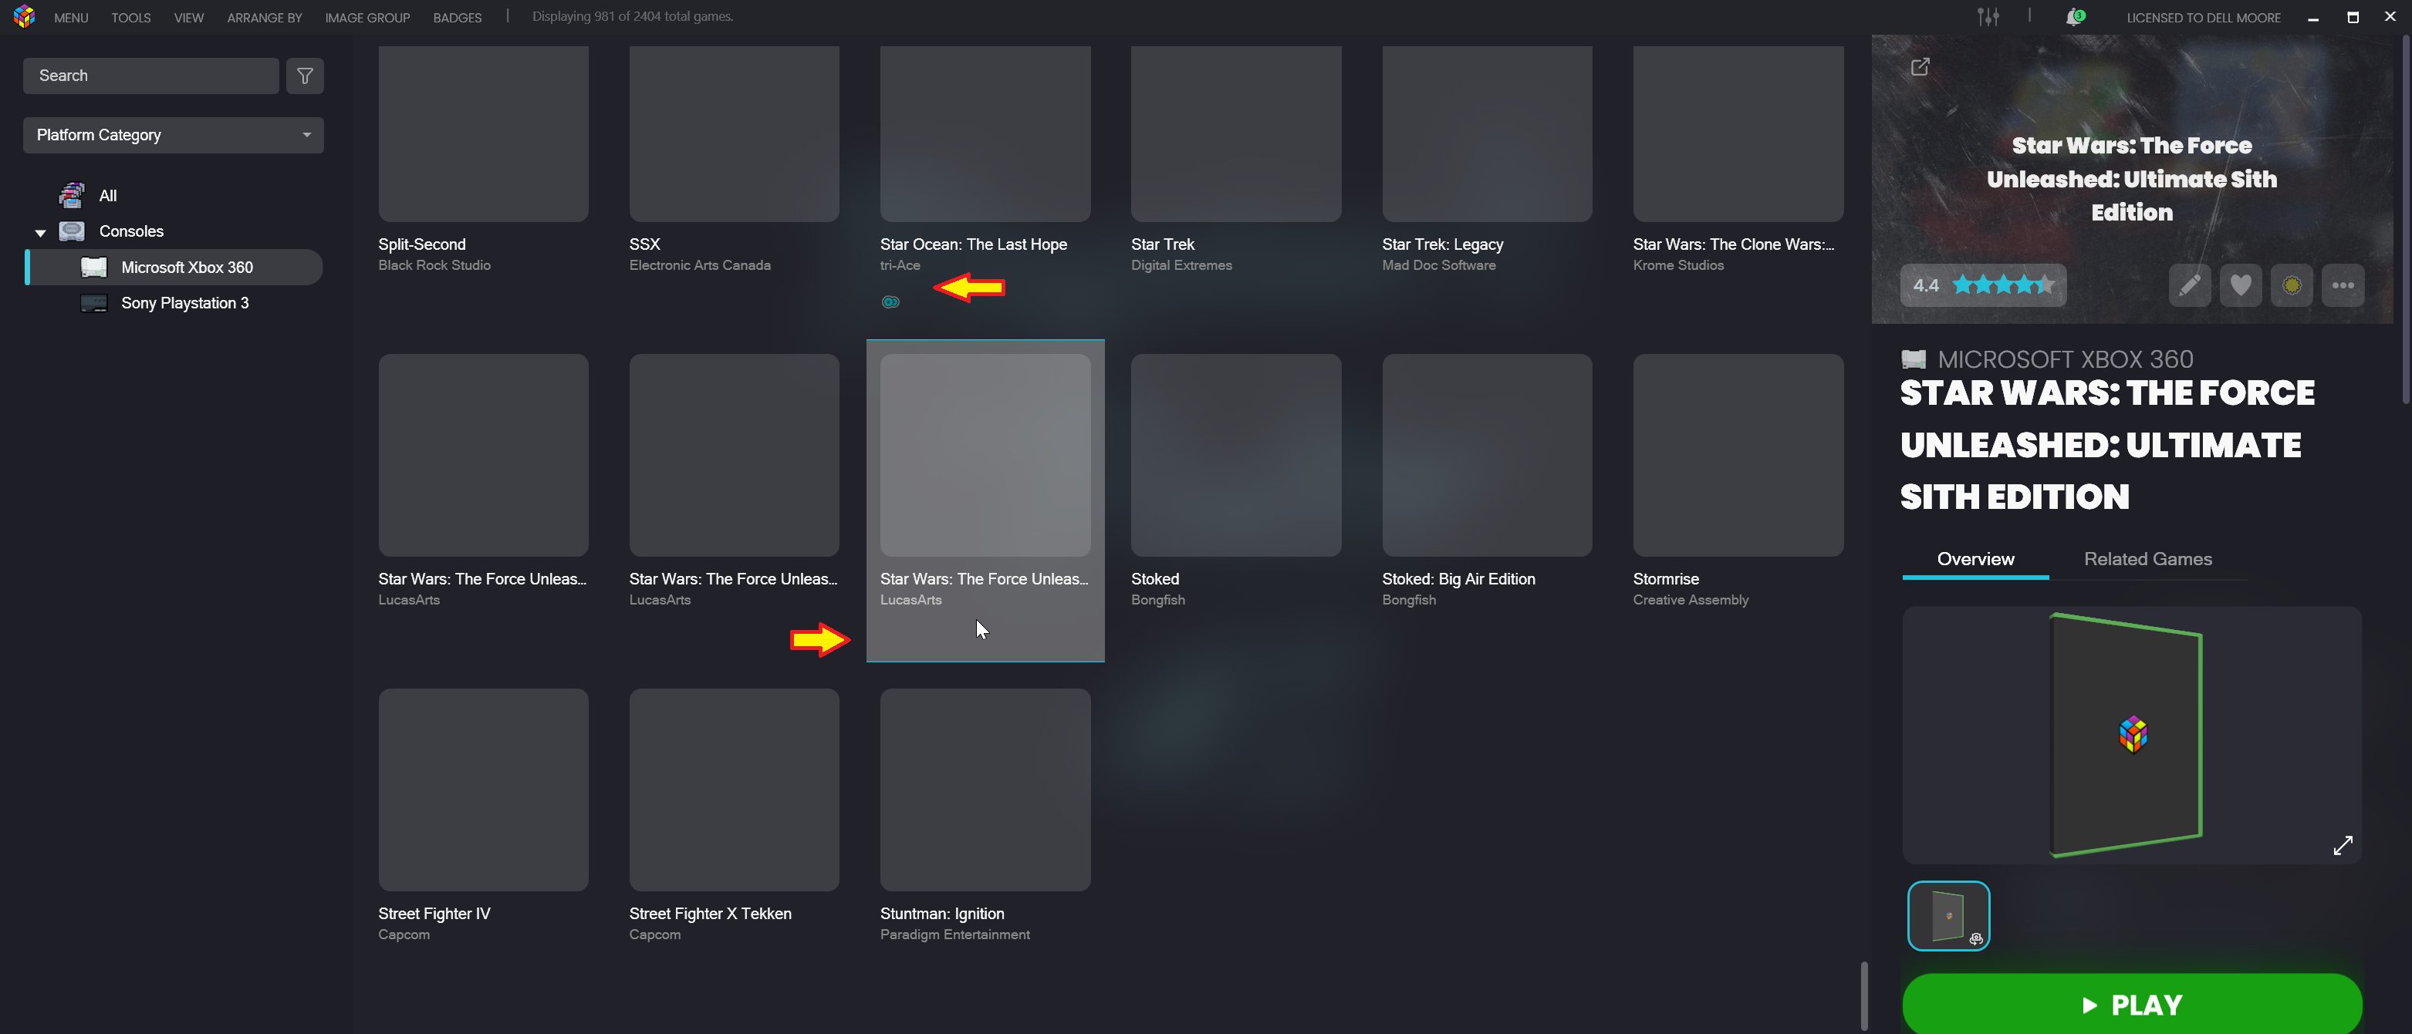Click the Consoles category icon
The height and width of the screenshot is (1034, 2412).
[x=72, y=231]
